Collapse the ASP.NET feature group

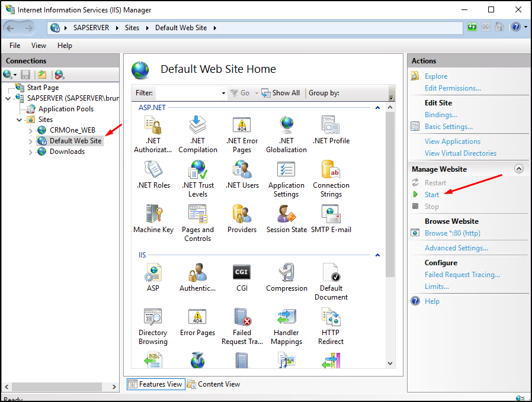(377, 108)
